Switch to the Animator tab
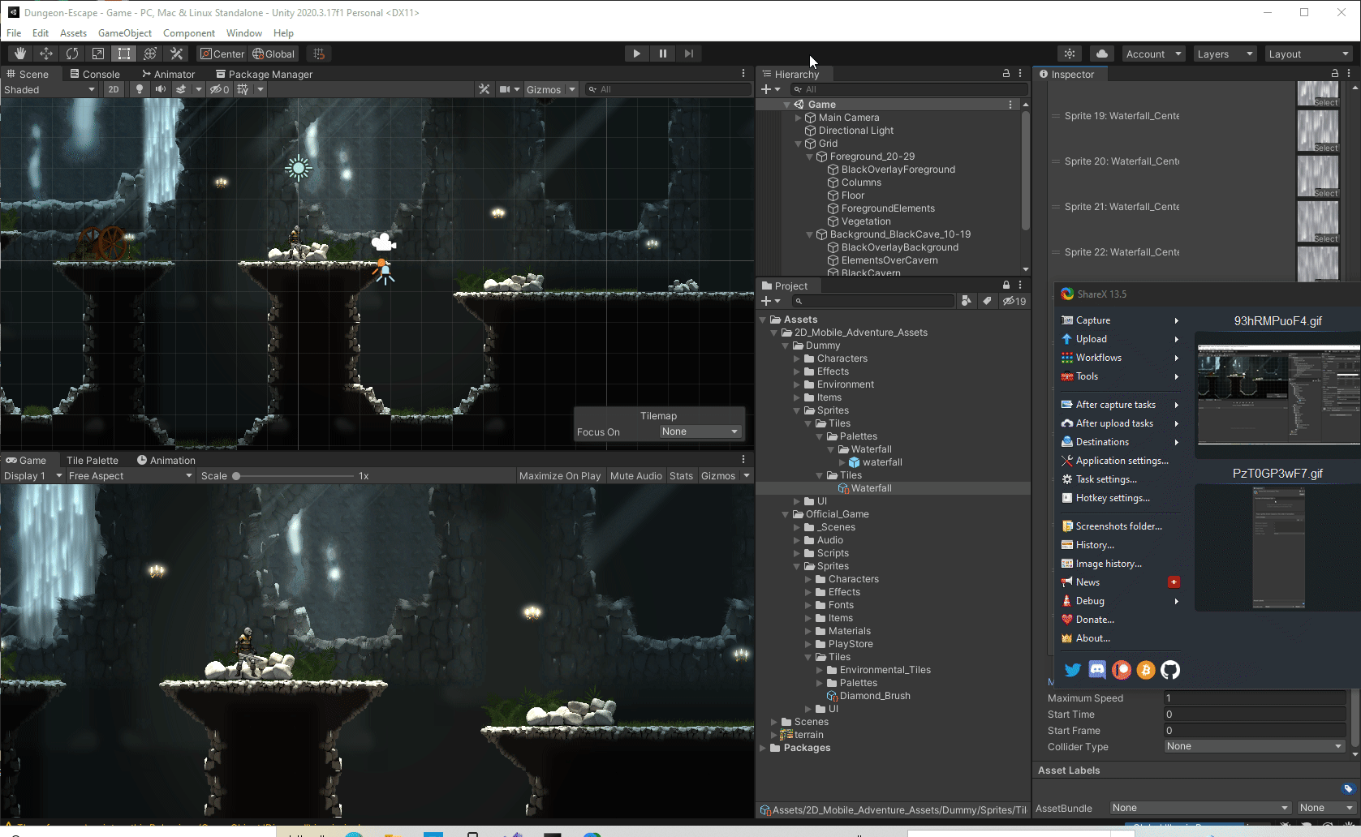Screen dimensions: 1361x837 168,74
